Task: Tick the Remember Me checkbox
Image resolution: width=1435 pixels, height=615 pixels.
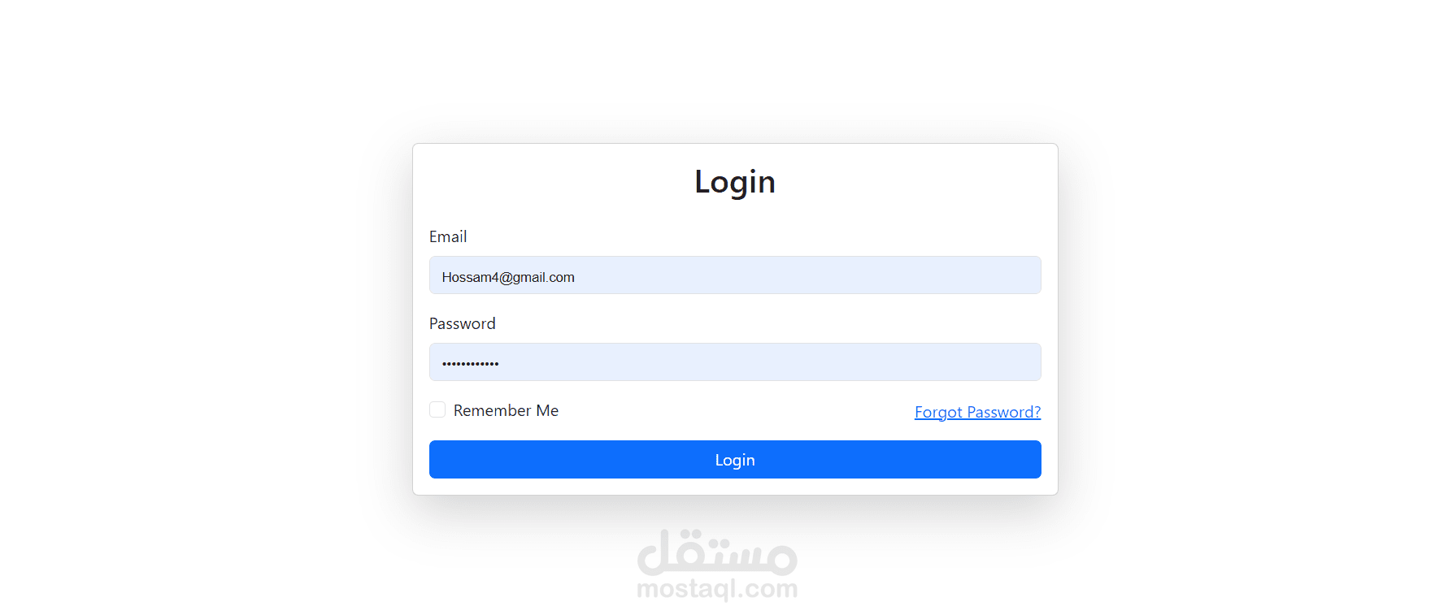Action: [437, 409]
